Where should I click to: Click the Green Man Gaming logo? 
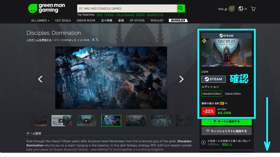tap(47, 8)
